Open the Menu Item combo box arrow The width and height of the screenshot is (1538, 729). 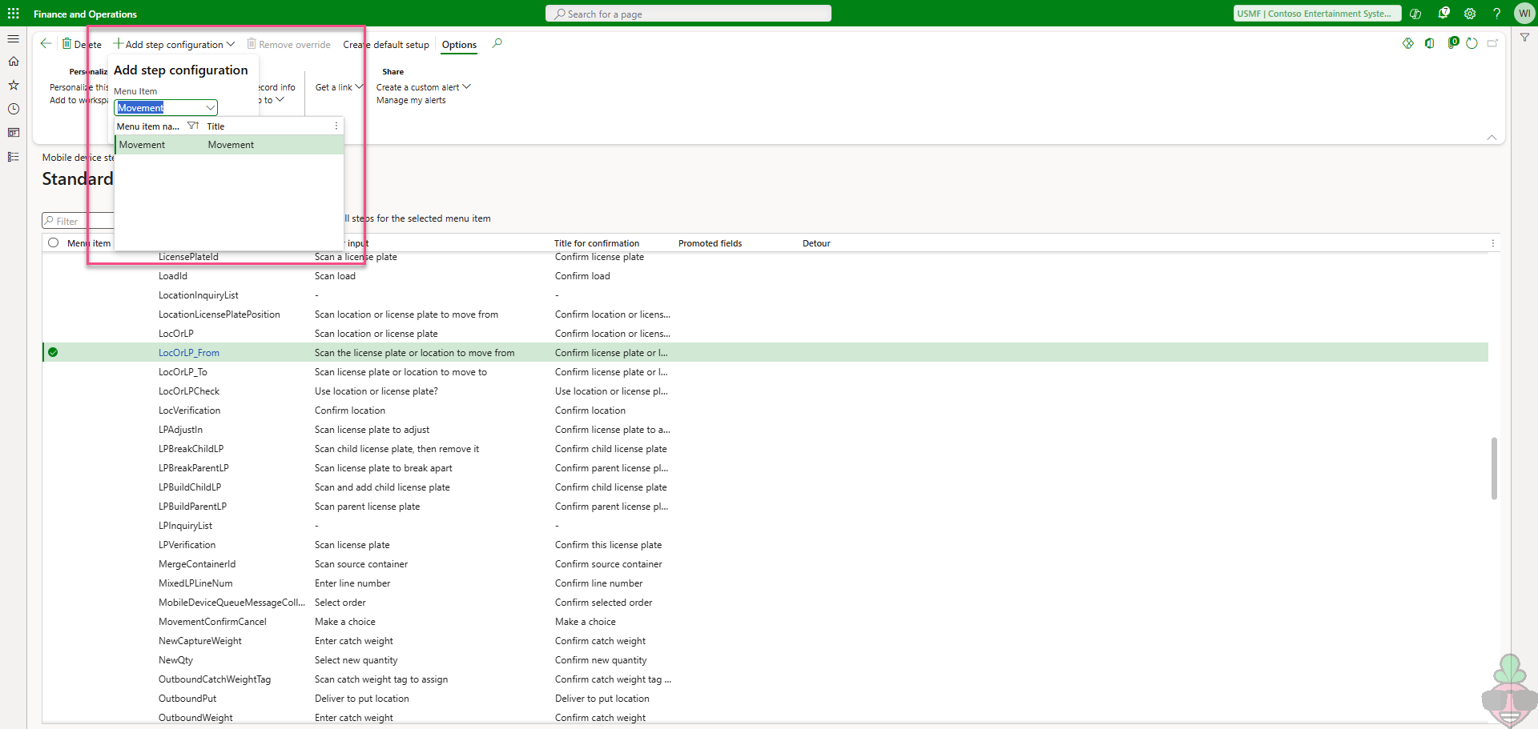point(211,108)
